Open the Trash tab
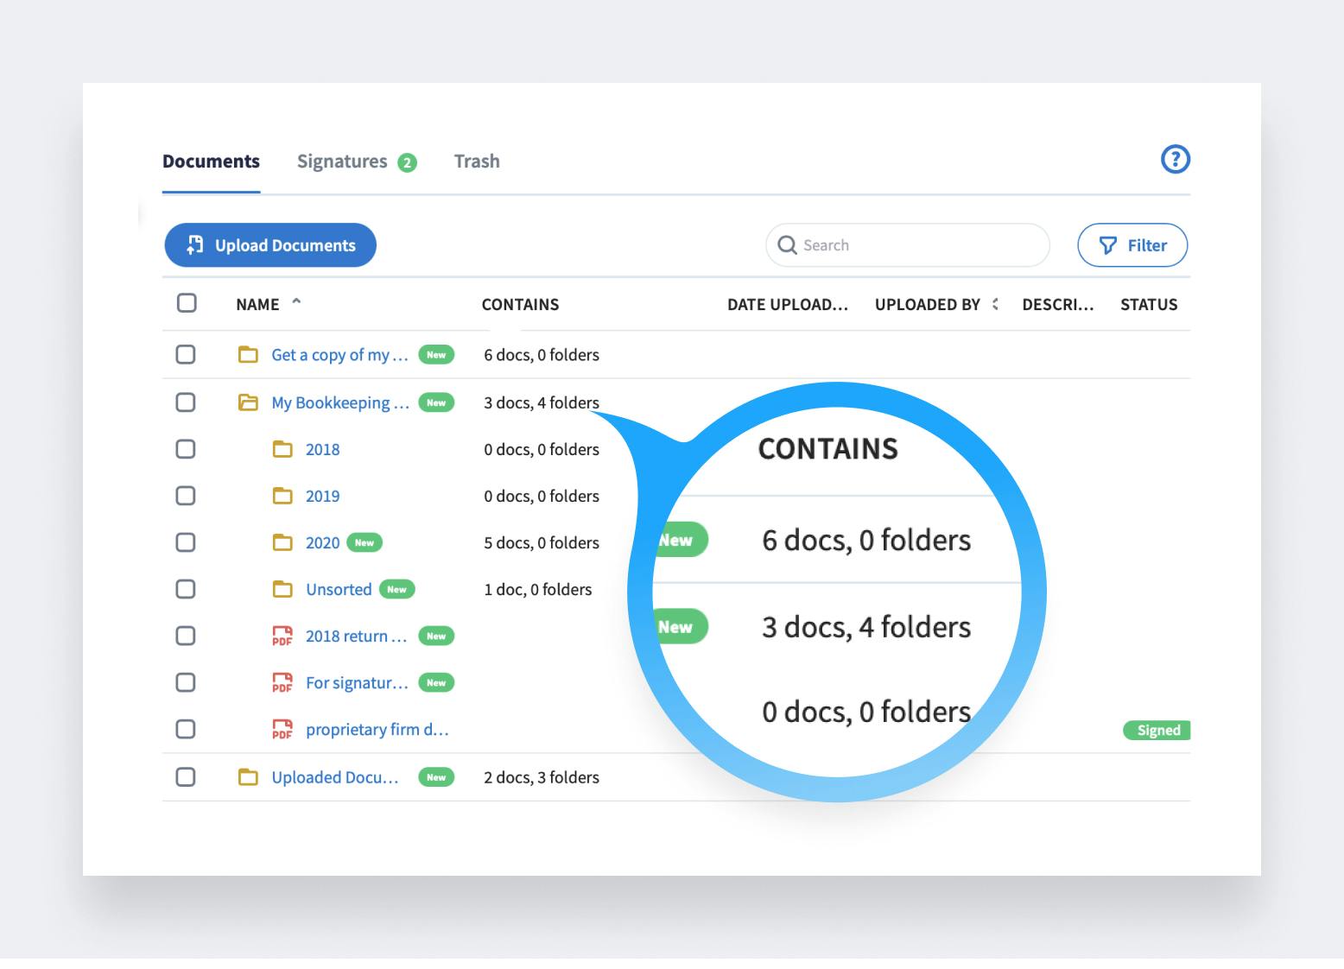The height and width of the screenshot is (969, 1344). click(477, 161)
